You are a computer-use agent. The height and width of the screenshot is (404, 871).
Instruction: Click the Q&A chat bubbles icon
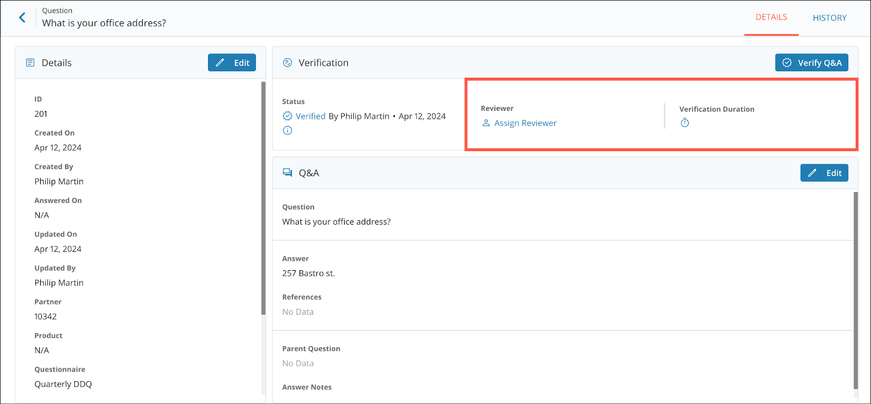tap(287, 172)
